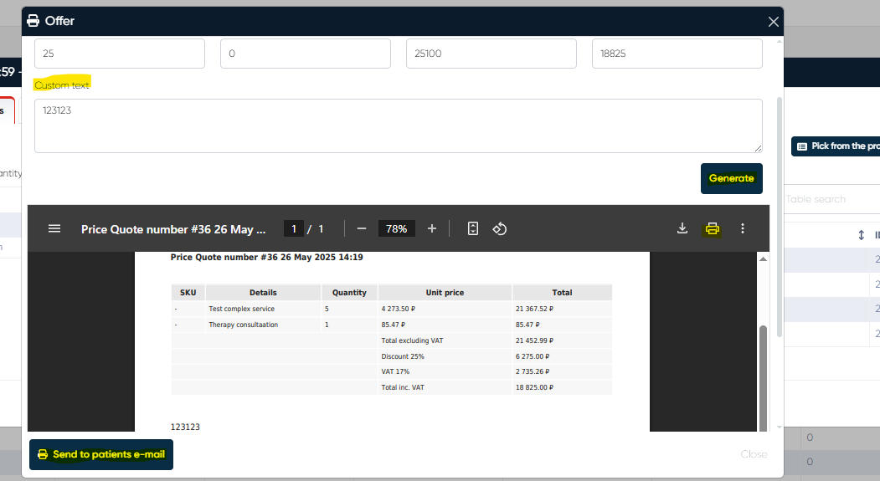
Task: Click the field containing 18825
Action: (677, 54)
